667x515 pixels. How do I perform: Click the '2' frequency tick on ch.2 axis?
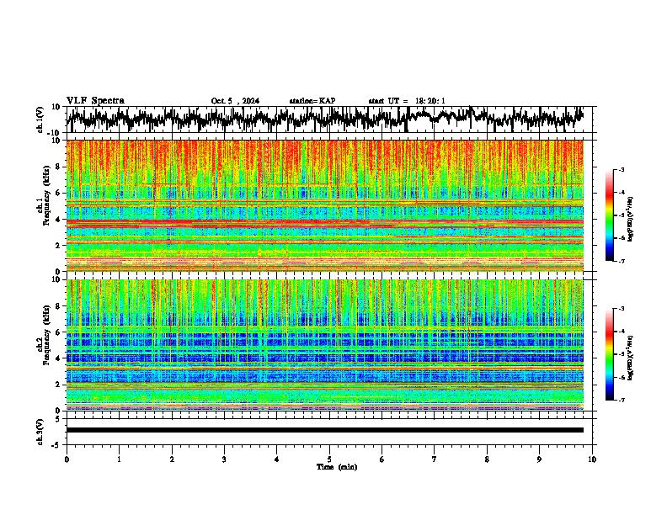coord(58,385)
